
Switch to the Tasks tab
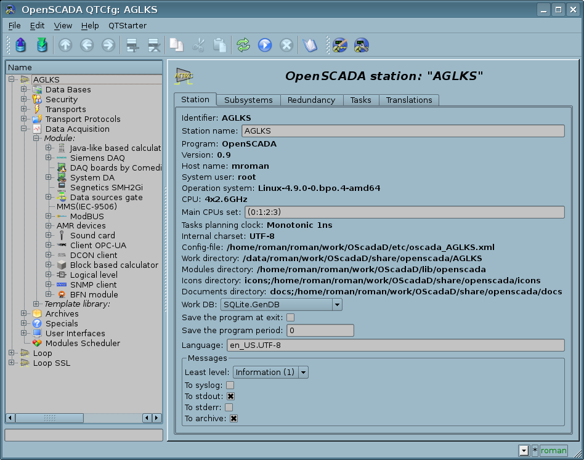(x=361, y=100)
